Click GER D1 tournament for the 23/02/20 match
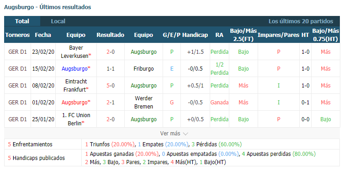 (17, 52)
